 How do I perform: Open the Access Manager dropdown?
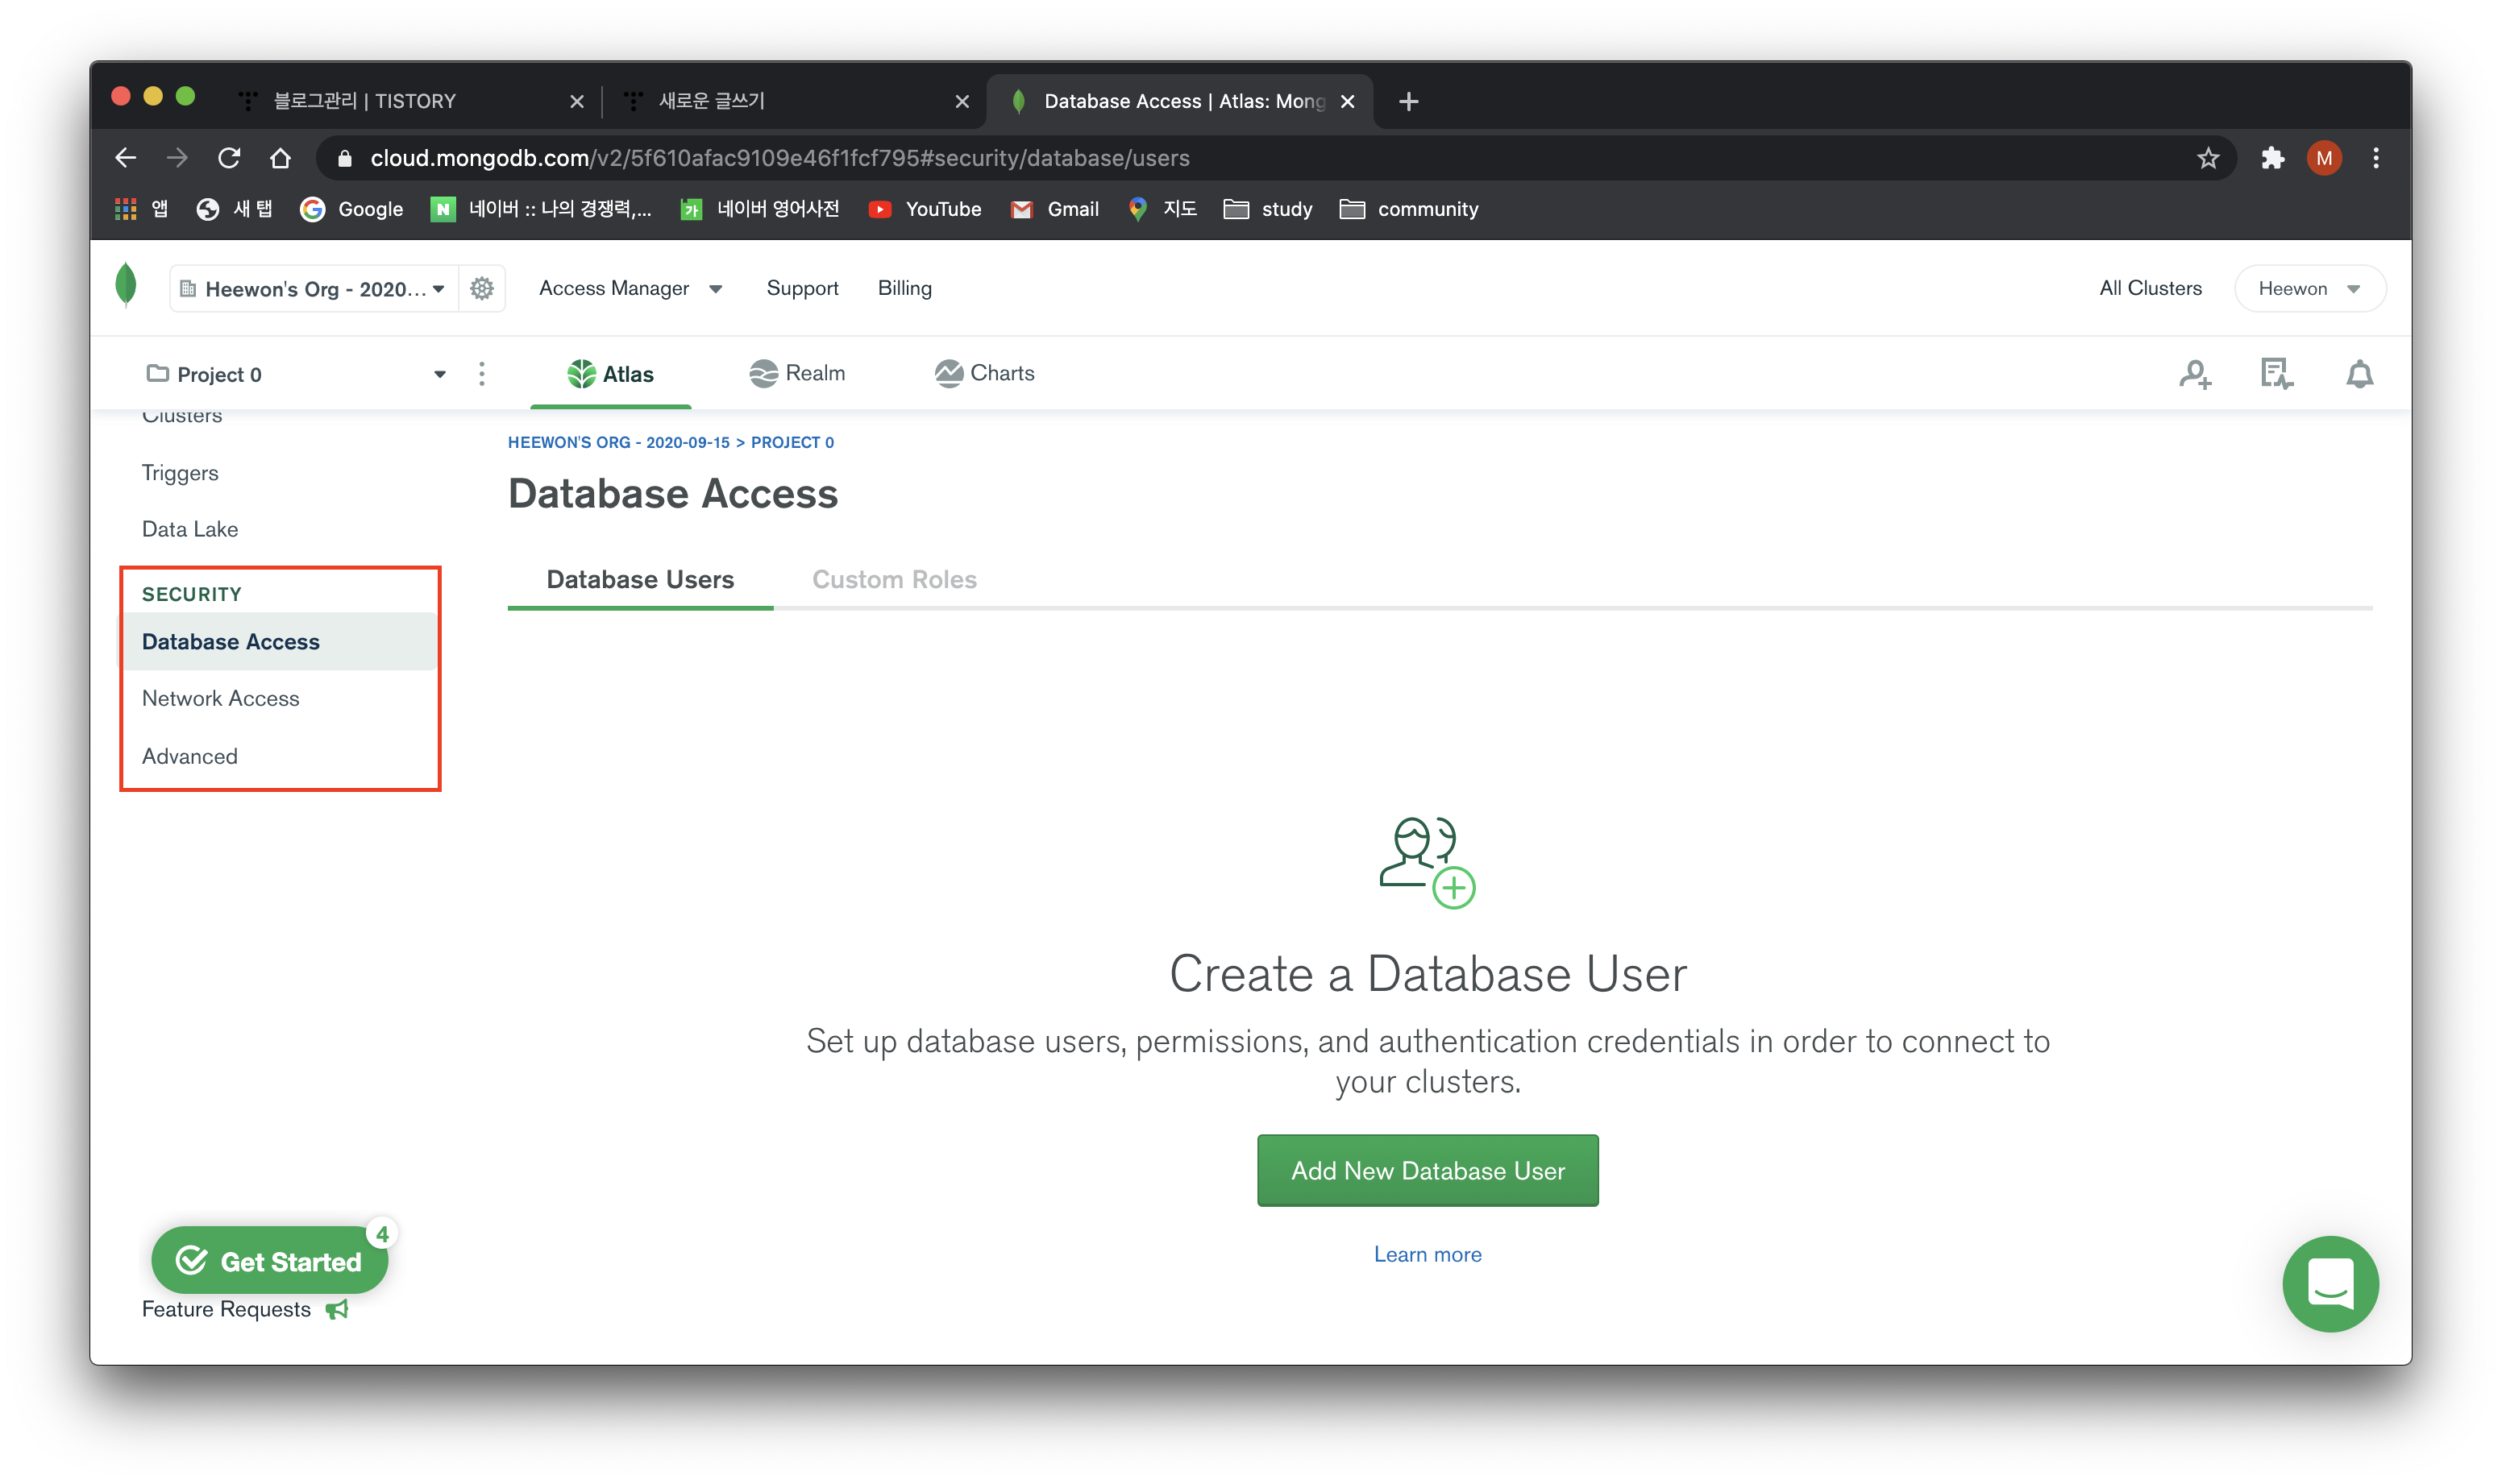coord(630,288)
